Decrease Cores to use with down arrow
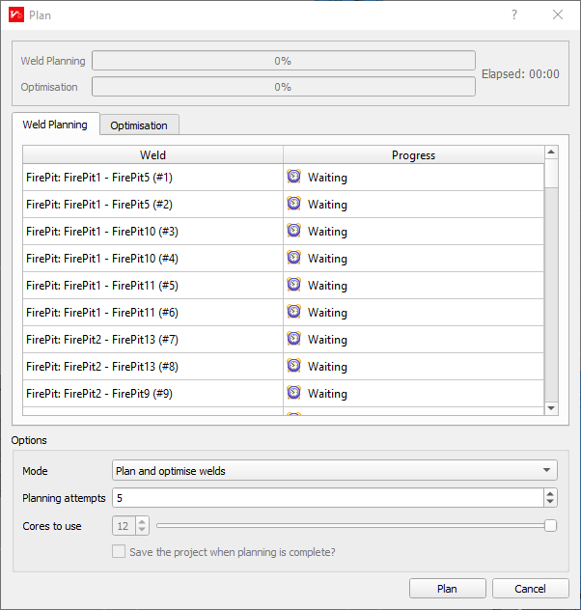The height and width of the screenshot is (610, 581). click(142, 530)
